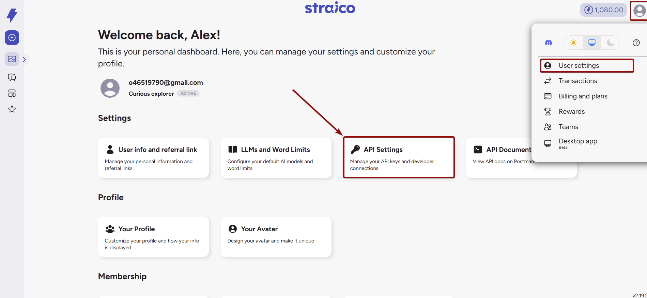Click the help question mark icon
The height and width of the screenshot is (298, 647).
click(636, 43)
